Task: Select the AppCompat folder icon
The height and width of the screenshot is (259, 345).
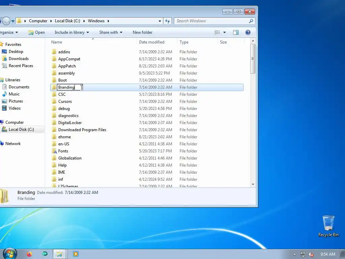Action: 54,59
